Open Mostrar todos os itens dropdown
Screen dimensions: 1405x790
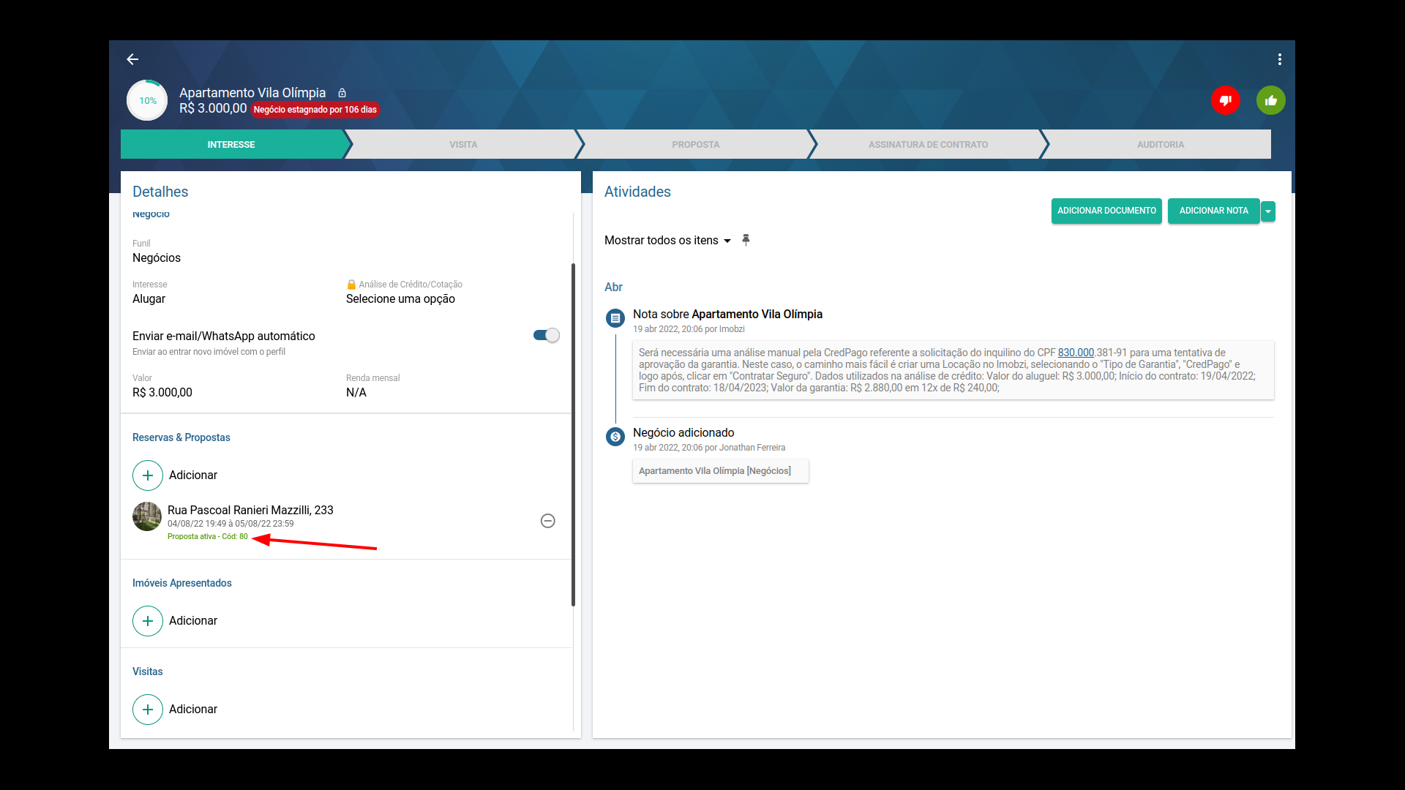coord(667,241)
